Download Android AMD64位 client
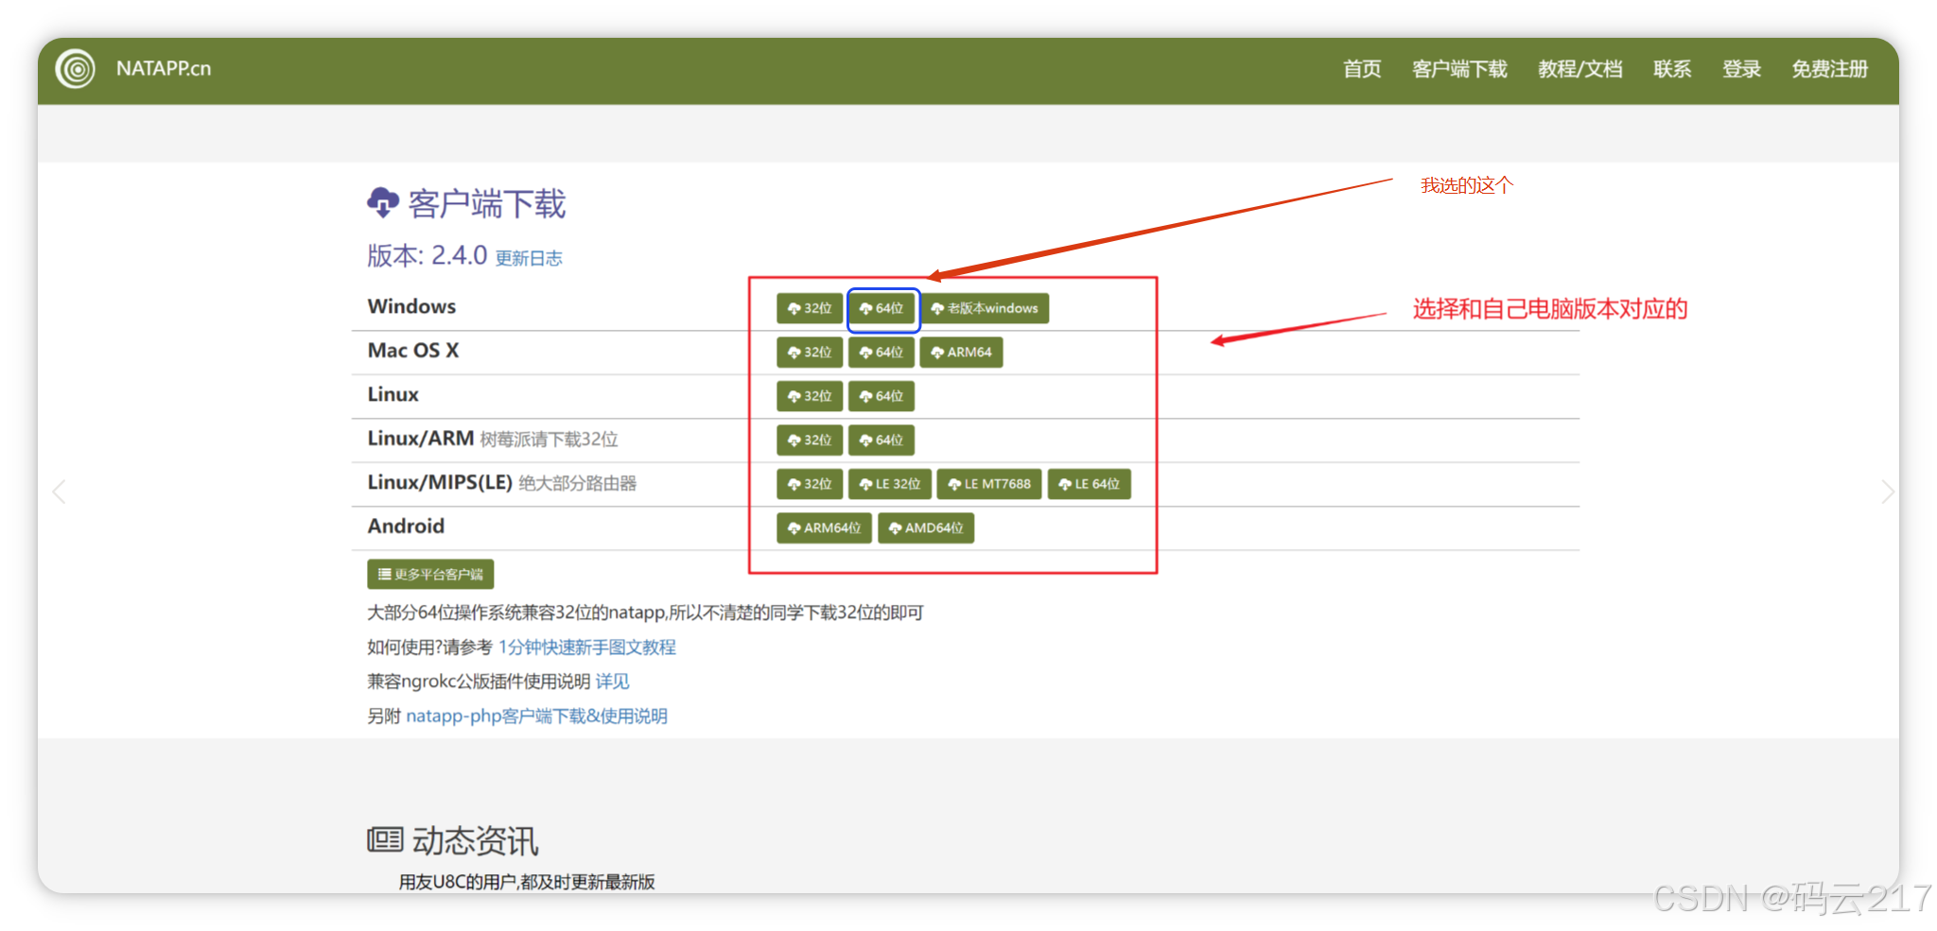Viewport: 1937px width, 931px height. (x=926, y=528)
